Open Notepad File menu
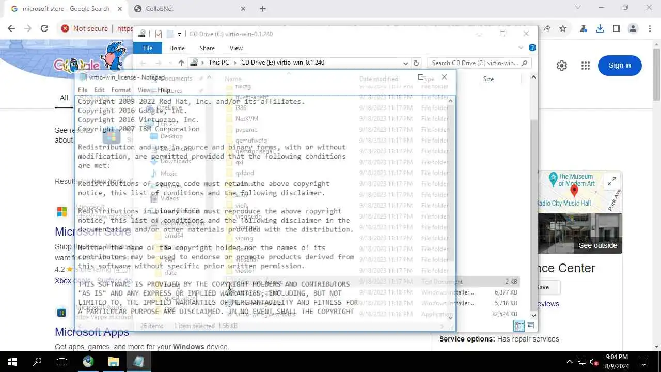Viewport: 661px width, 372px height. tap(83, 90)
